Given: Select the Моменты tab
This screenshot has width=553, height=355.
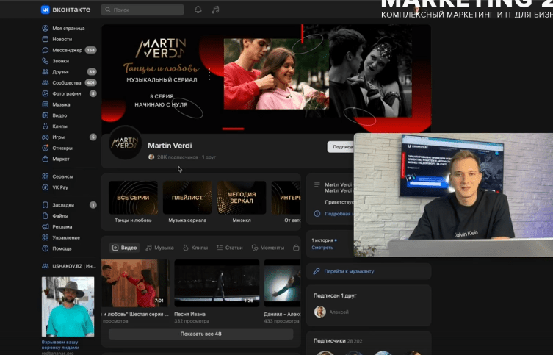Looking at the screenshot, I should click(x=268, y=248).
